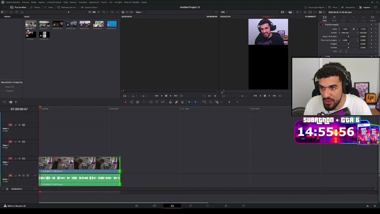
Task: Show the Índex panel
Action: tap(48, 7)
